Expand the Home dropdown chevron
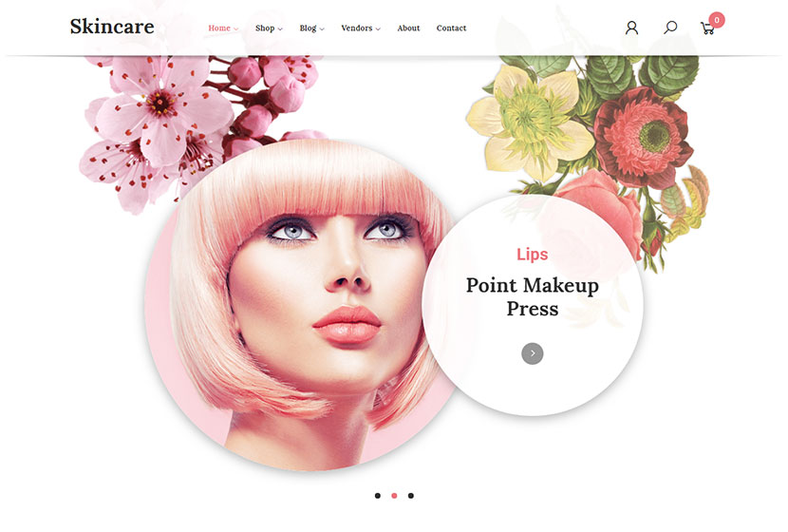This screenshot has width=788, height=532. click(x=235, y=29)
